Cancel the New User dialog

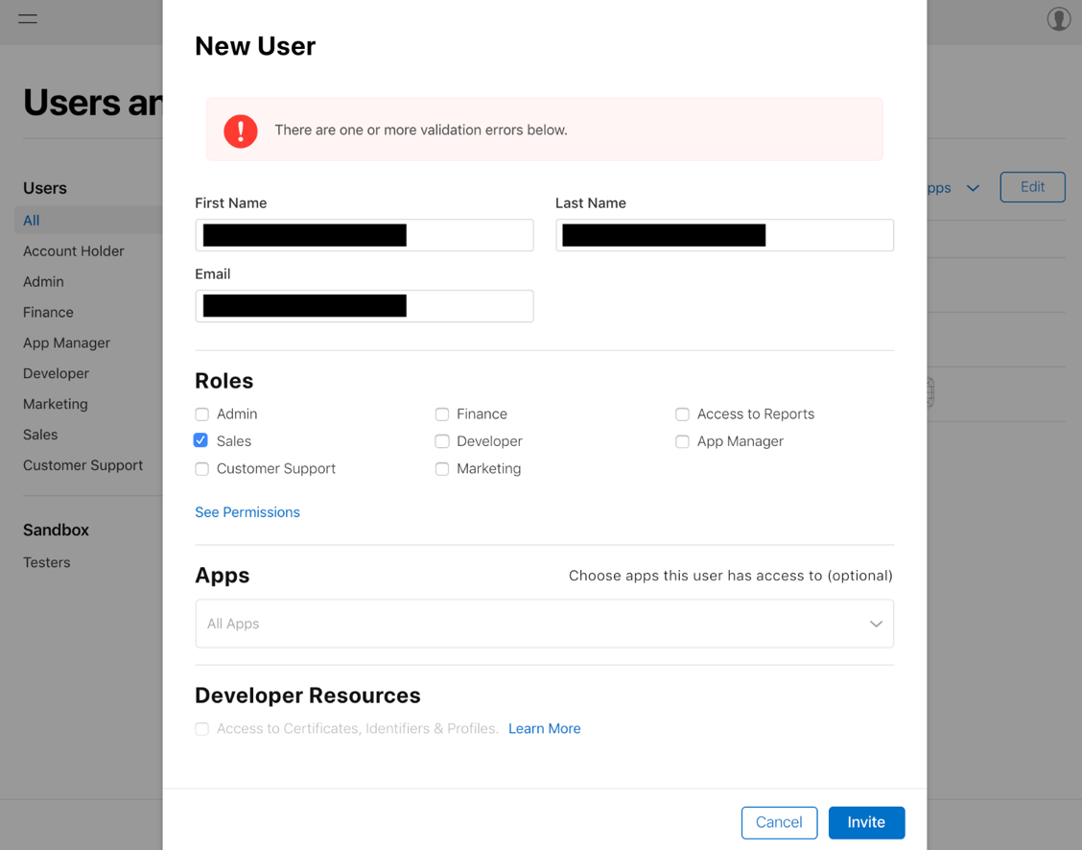tap(779, 822)
